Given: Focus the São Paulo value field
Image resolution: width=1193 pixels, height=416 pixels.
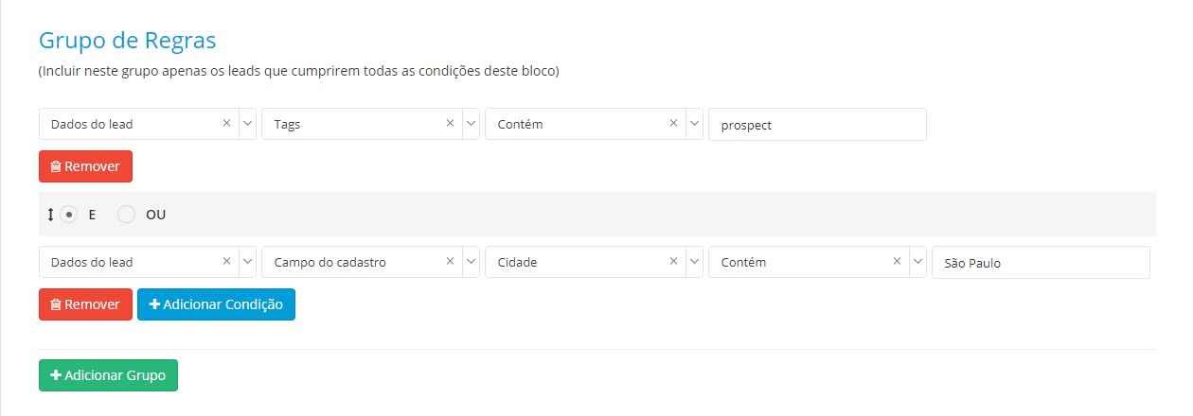Looking at the screenshot, I should pyautogui.click(x=1041, y=263).
